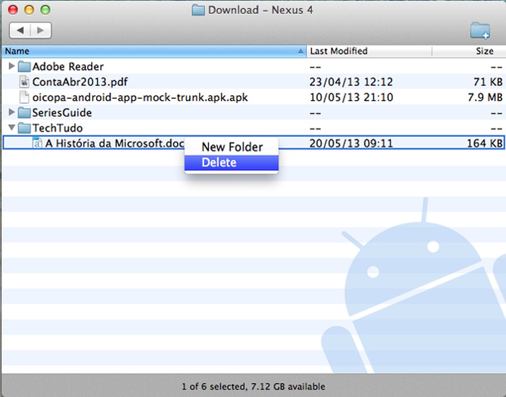Sort by the Size column header

(x=469, y=51)
